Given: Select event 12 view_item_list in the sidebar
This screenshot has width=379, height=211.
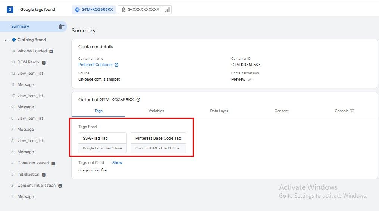Looking at the screenshot, I should (30, 74).
